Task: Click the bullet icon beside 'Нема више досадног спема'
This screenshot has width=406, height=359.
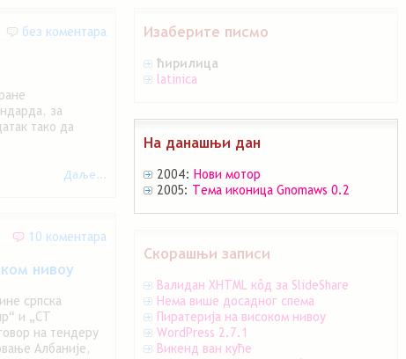Action: [148, 301]
